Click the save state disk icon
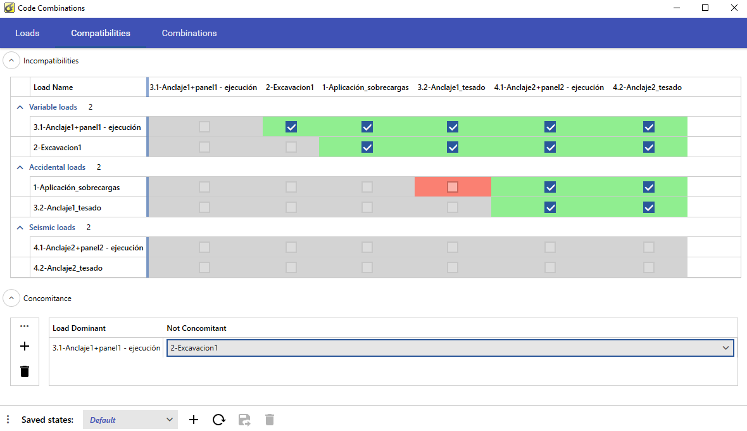 244,420
